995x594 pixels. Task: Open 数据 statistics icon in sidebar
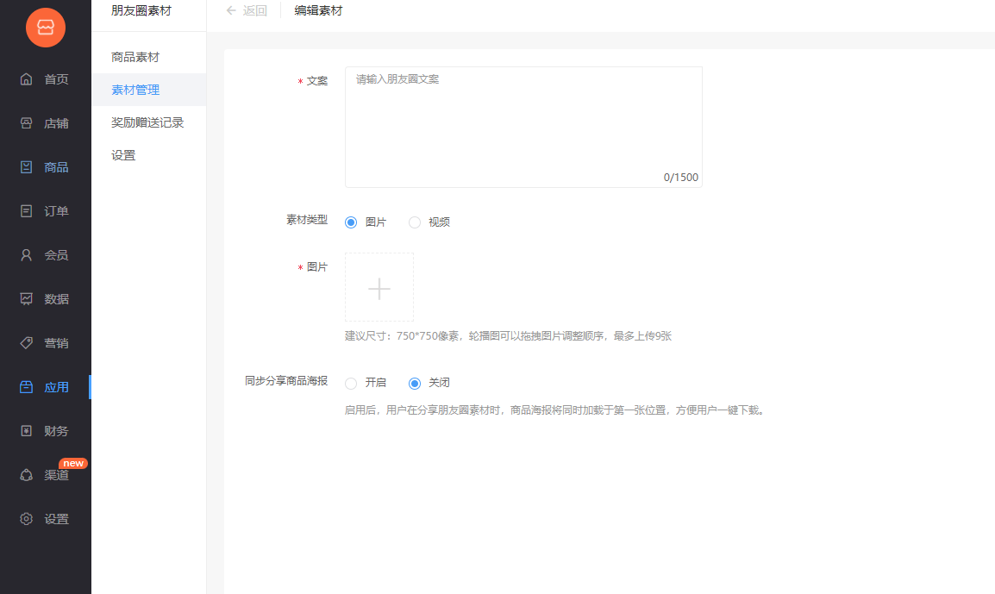[x=26, y=299]
